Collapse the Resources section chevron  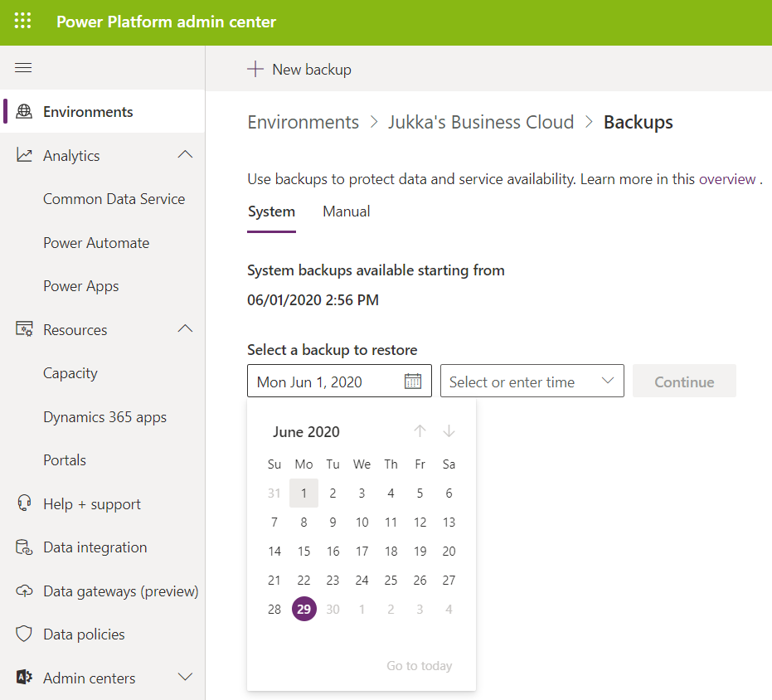(185, 328)
